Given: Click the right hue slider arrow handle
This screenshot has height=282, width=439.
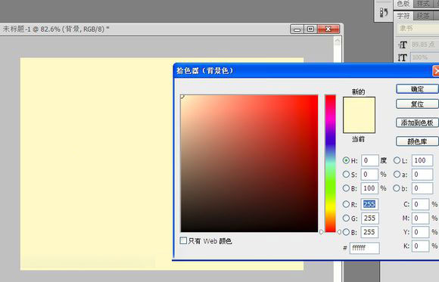Looking at the screenshot, I should pyautogui.click(x=339, y=232).
